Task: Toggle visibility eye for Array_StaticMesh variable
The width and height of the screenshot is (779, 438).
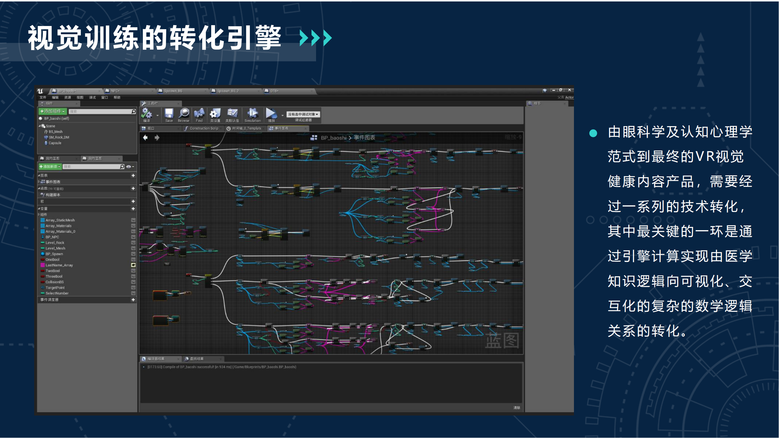Action: [x=133, y=220]
